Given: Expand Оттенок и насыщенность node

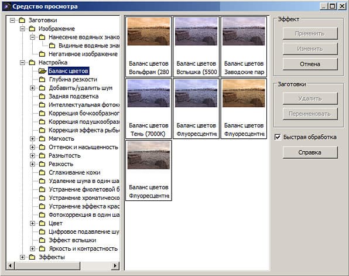Looking at the screenshot, I should pos(32,148).
